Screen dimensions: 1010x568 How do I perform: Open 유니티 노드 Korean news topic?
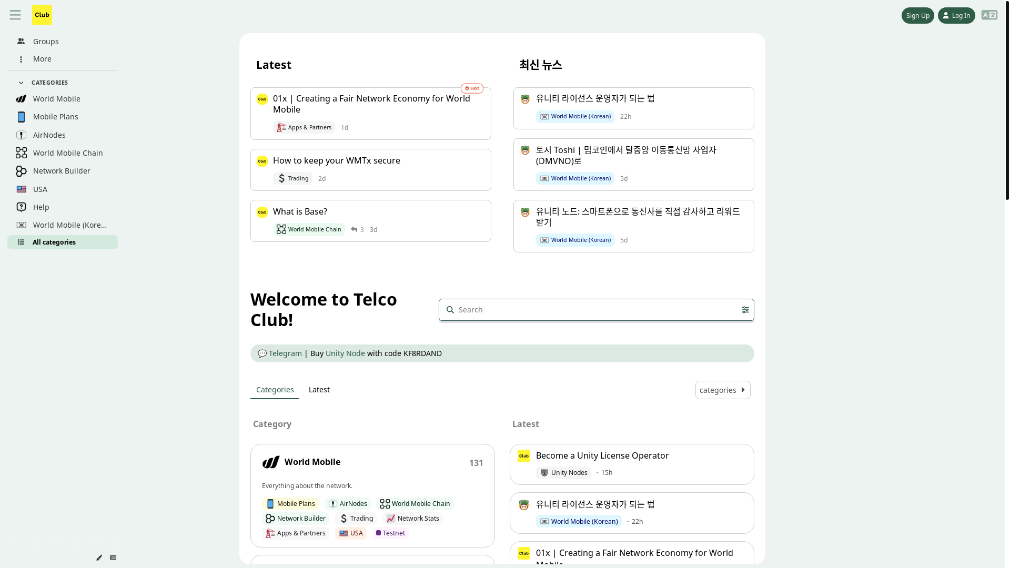tap(638, 217)
